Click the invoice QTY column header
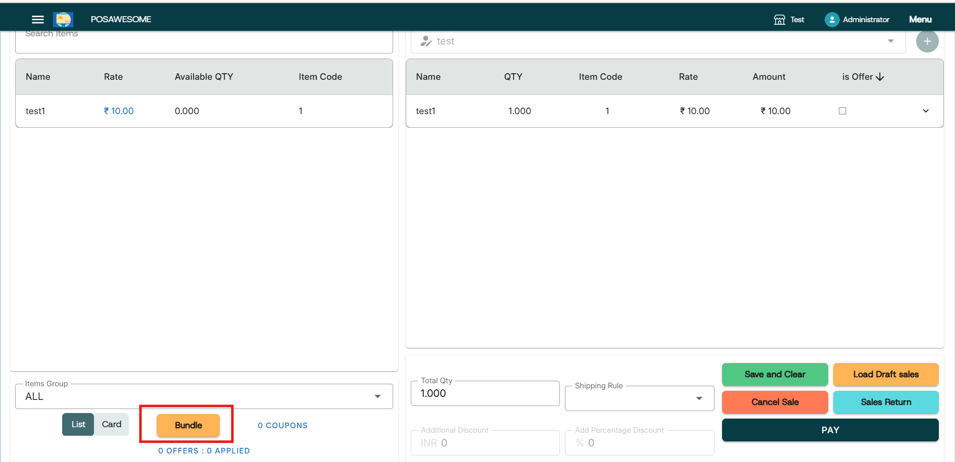This screenshot has height=462, width=955. click(x=513, y=77)
